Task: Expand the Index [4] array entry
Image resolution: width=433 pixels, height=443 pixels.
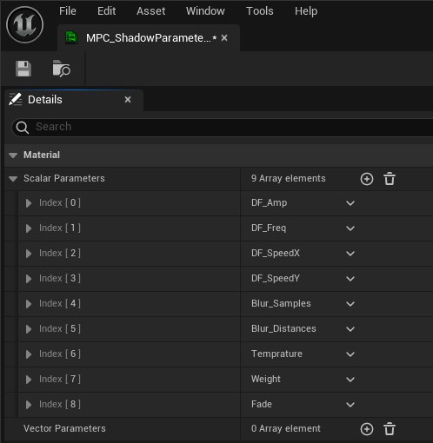Action: pos(29,304)
